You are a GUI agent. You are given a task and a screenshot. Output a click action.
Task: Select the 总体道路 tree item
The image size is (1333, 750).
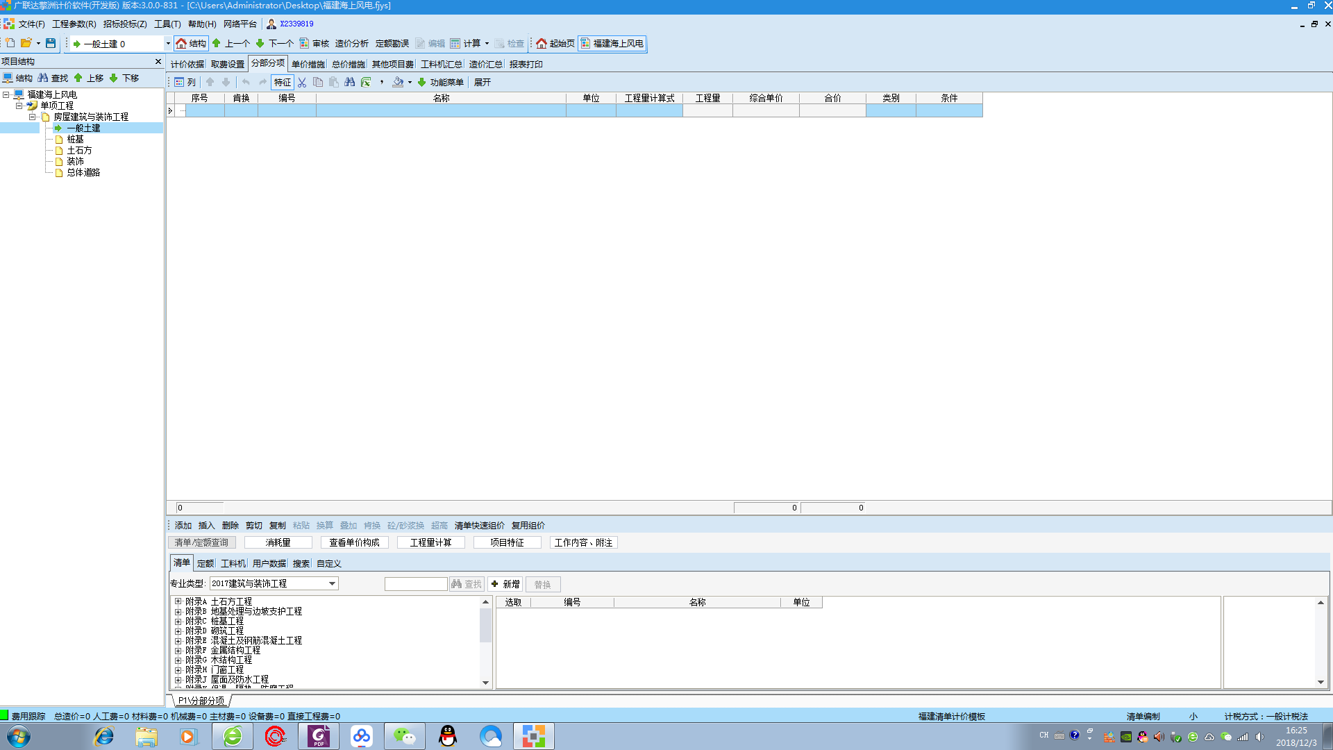[x=83, y=172]
